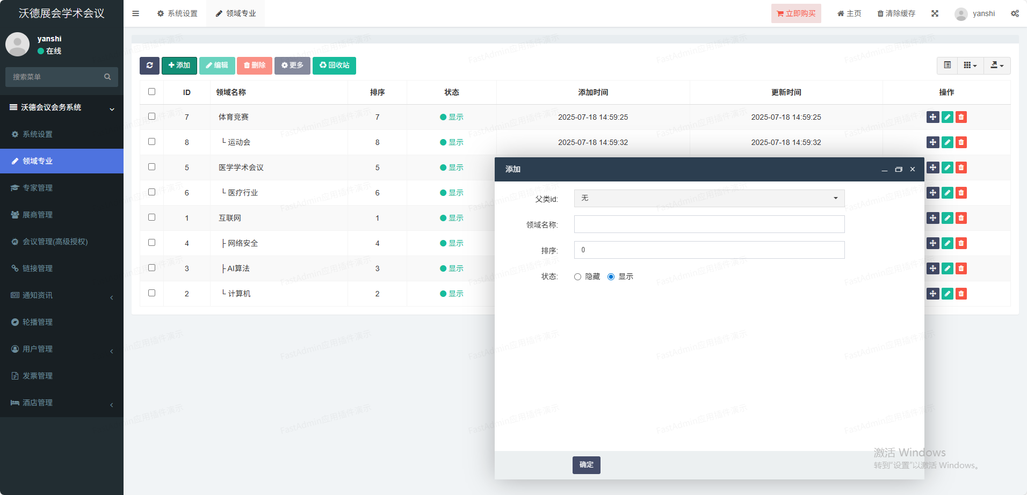Click the drag-move icon for 计算机 row

932,294
